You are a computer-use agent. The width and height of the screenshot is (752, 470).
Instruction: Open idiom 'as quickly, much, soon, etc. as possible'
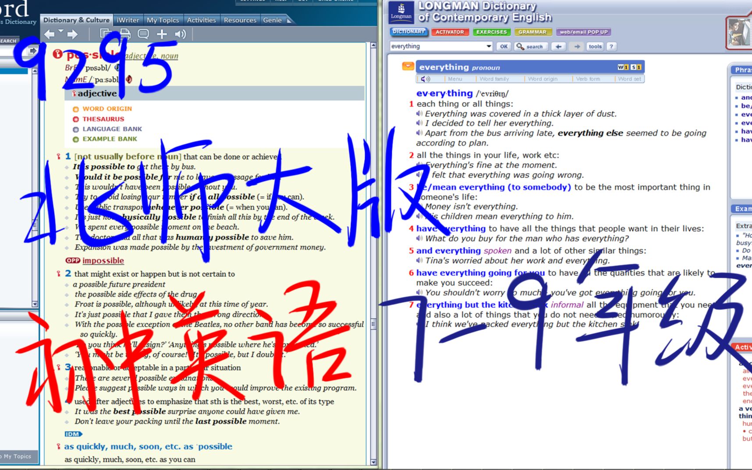(x=148, y=446)
